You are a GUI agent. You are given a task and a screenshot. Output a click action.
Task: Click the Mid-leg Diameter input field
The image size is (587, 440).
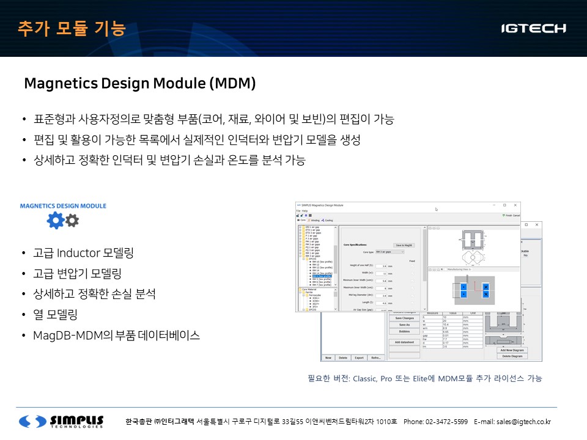(381, 296)
